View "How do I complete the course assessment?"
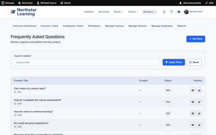The width and height of the screenshot is (216, 135). point(193,102)
